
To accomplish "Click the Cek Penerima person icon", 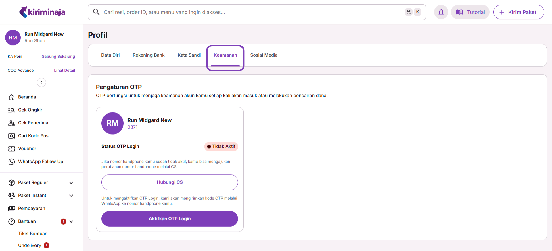I will [x=11, y=123].
